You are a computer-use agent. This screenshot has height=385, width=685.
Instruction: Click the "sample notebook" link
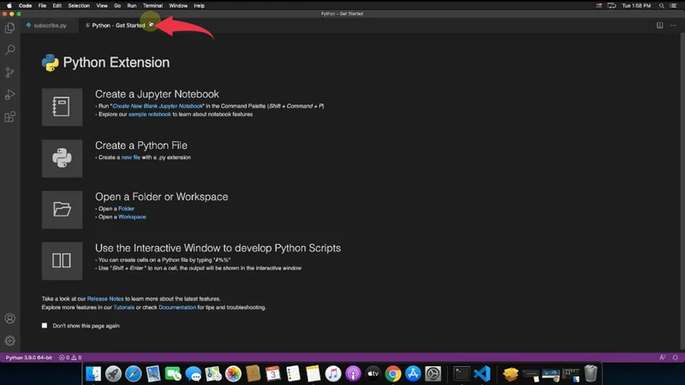click(x=150, y=113)
